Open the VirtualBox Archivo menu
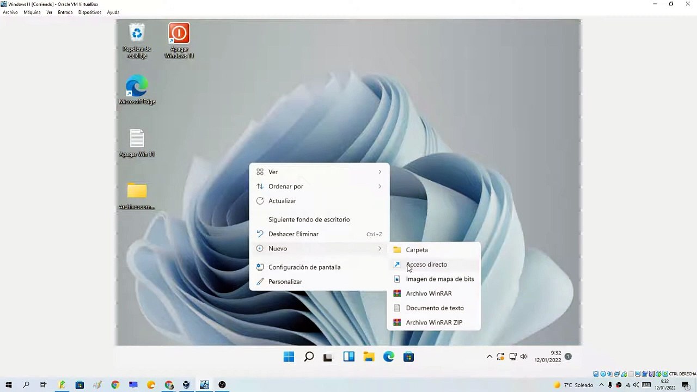Viewport: 697px width, 392px height. pyautogui.click(x=10, y=12)
